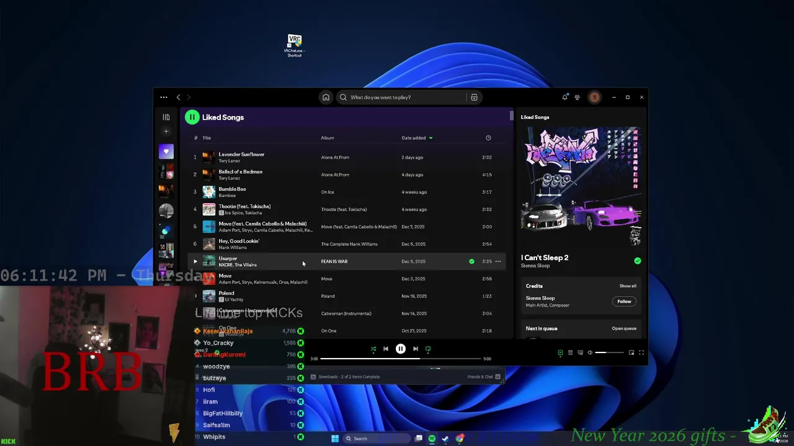Open the Steam icon on the taskbar
794x446 pixels.
tap(445, 439)
